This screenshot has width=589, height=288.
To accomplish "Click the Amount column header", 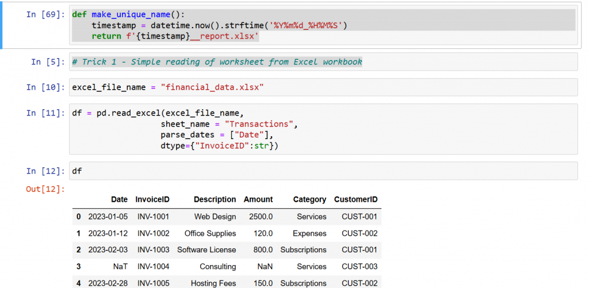I will coord(258,199).
